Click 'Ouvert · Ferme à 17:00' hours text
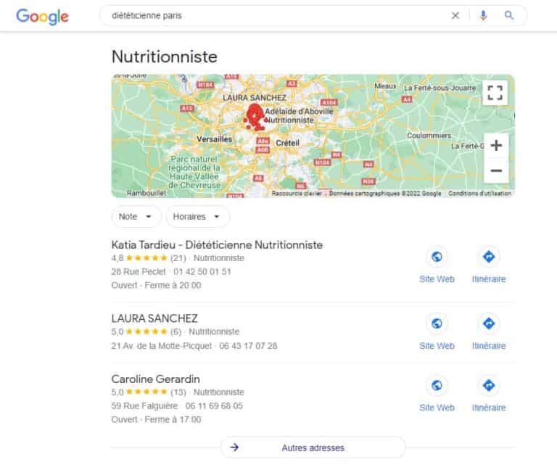 (x=157, y=419)
